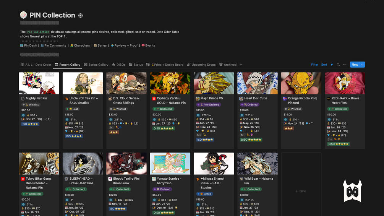Click the blue New button

[355, 65]
